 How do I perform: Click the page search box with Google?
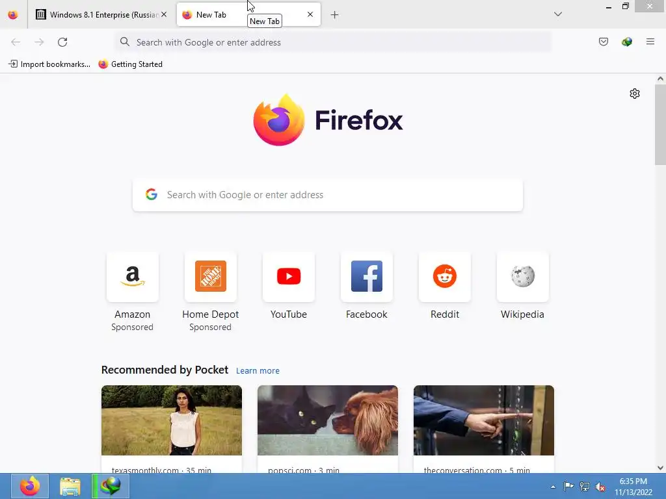pyautogui.click(x=328, y=195)
